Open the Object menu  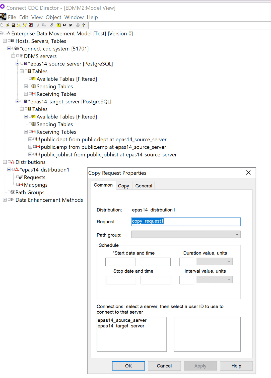[53, 17]
